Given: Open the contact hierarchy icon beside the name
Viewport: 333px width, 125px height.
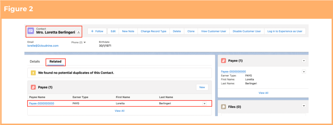Looking at the screenshot, I should 78,32.
